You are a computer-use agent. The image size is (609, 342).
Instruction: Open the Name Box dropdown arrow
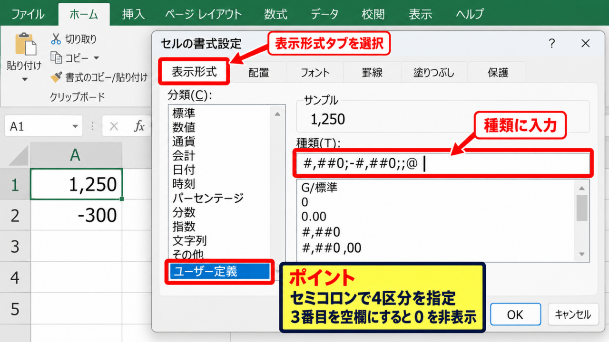click(x=75, y=127)
